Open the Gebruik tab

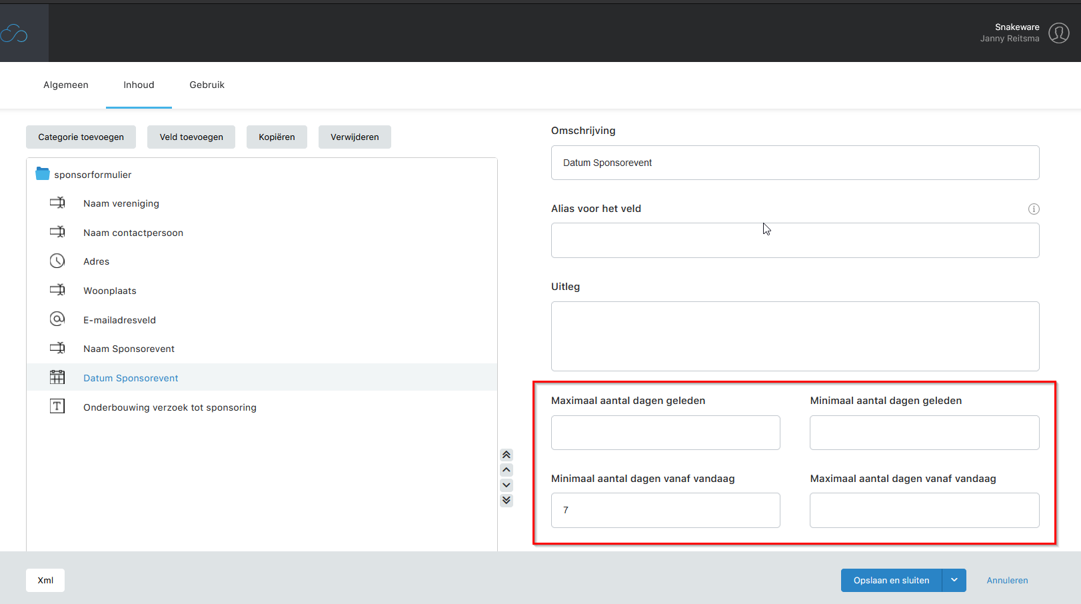(x=207, y=85)
